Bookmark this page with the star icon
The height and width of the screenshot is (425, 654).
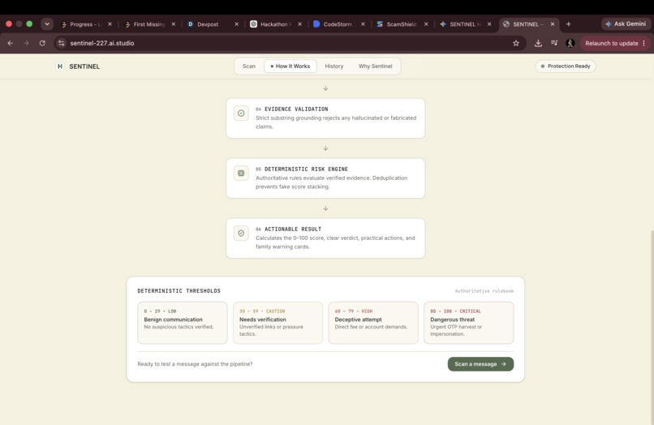pyautogui.click(x=516, y=43)
